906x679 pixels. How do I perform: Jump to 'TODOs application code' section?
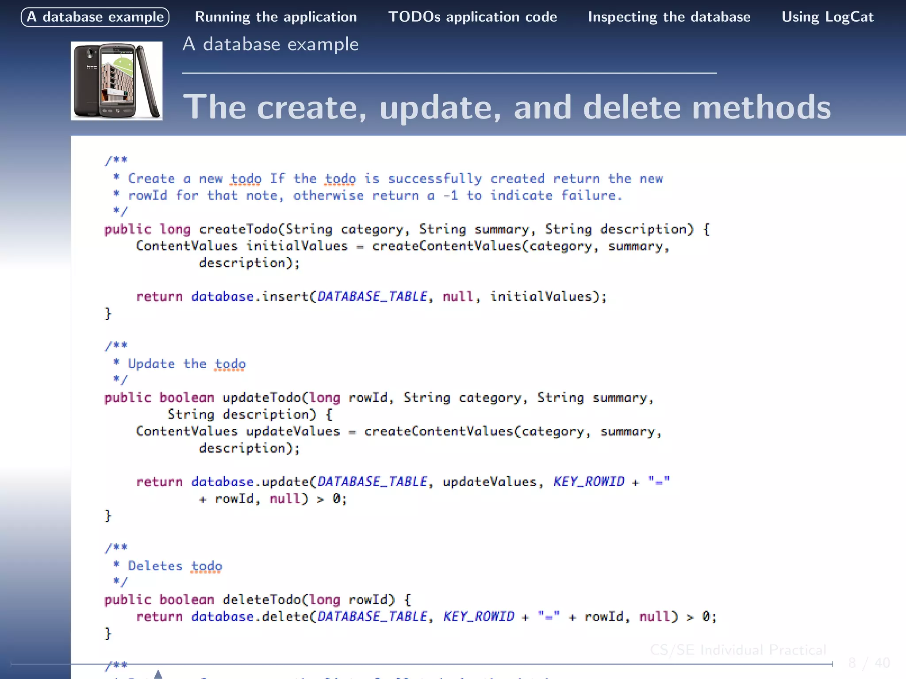coord(472,17)
